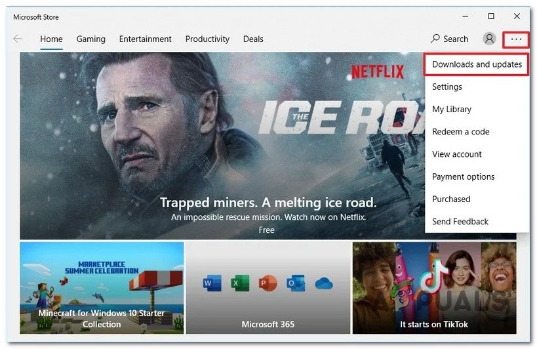The image size is (537, 349).
Task: Select My Library menu entry
Action: 452,109
